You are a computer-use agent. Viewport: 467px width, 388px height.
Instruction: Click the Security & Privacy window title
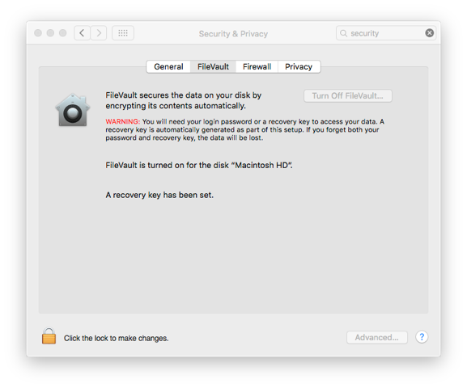(233, 34)
